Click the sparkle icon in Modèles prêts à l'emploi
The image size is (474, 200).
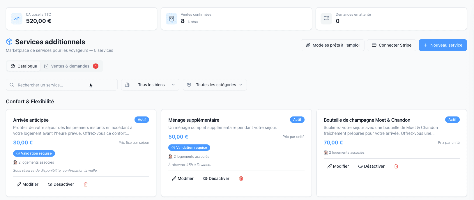[x=308, y=45]
